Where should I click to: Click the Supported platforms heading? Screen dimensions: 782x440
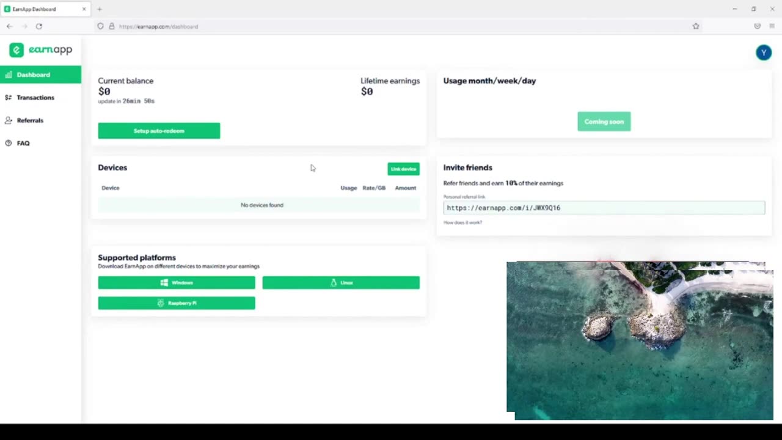coord(137,258)
